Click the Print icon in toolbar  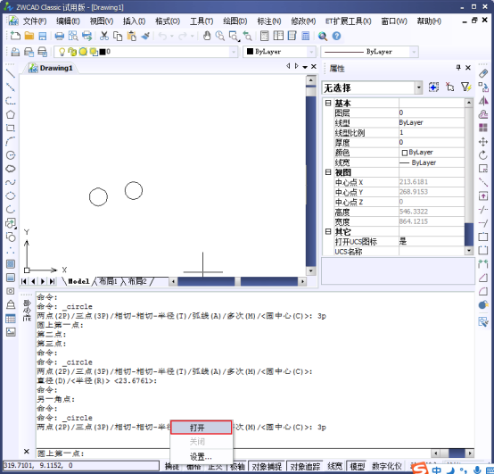60,36
